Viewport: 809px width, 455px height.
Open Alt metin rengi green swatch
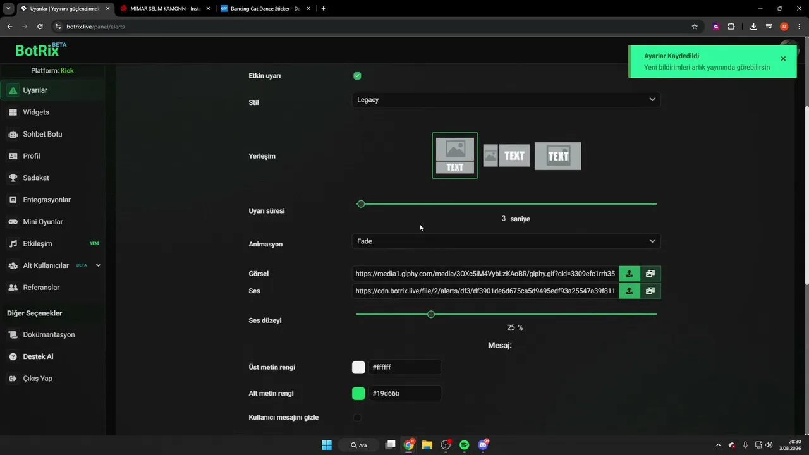point(358,394)
